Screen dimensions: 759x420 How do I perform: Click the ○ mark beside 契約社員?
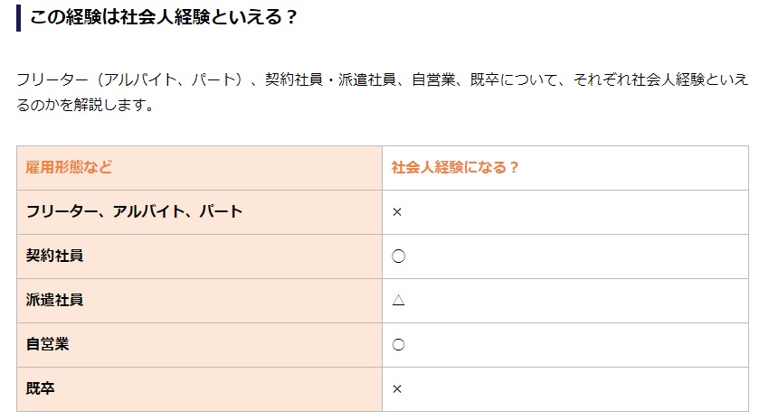click(398, 257)
